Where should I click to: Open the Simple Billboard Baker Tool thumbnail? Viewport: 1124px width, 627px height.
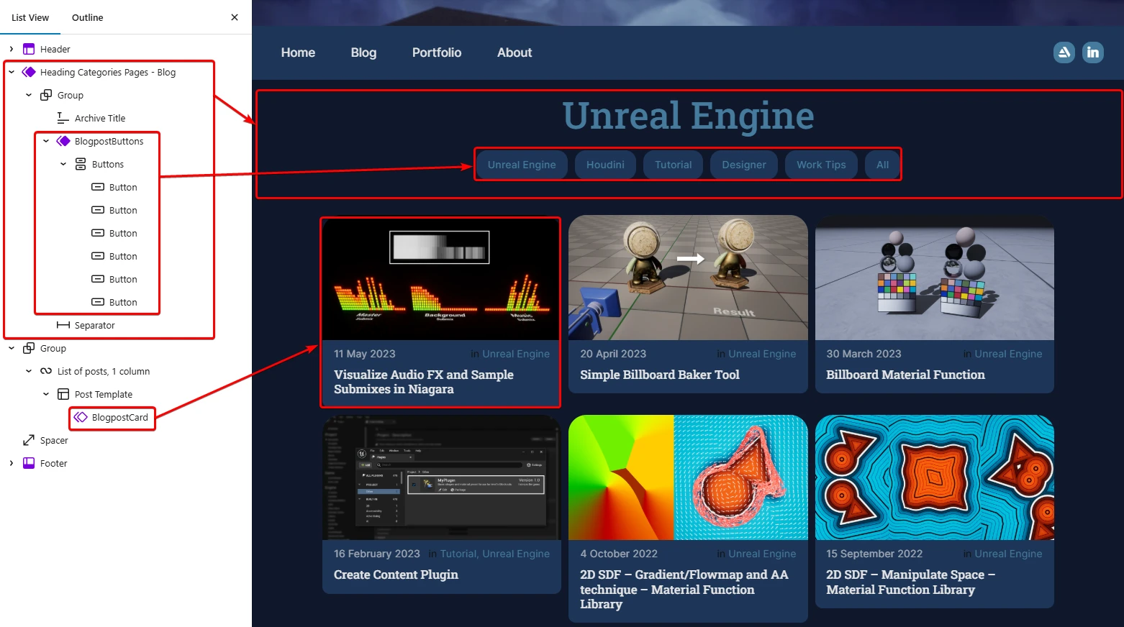point(688,278)
